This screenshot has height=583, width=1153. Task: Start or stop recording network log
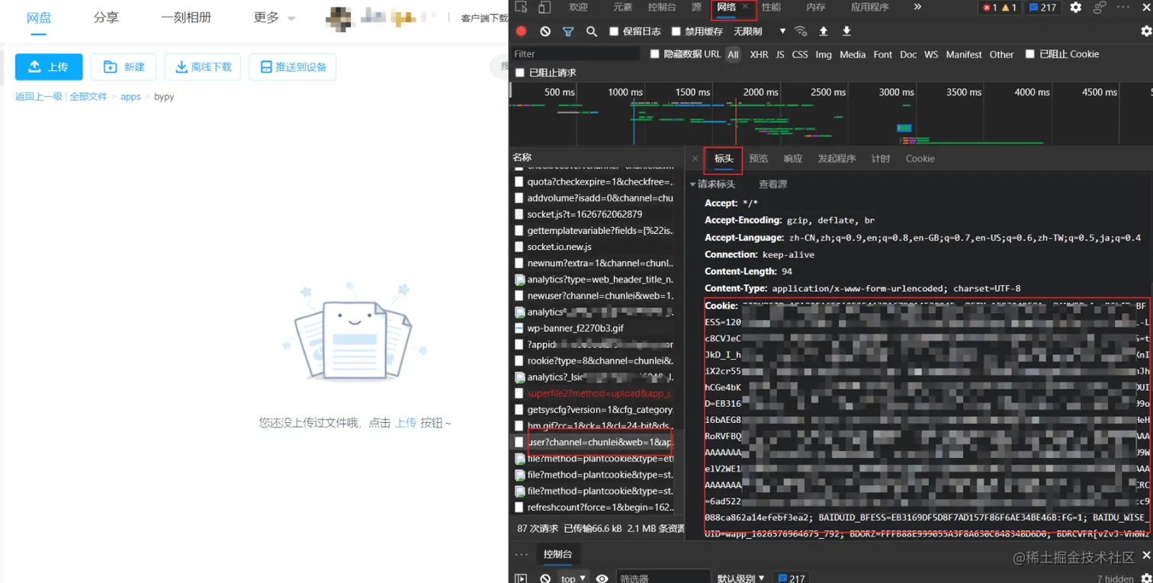click(x=522, y=31)
